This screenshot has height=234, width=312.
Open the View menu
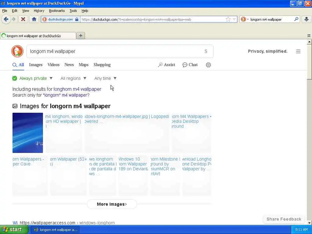26,11
